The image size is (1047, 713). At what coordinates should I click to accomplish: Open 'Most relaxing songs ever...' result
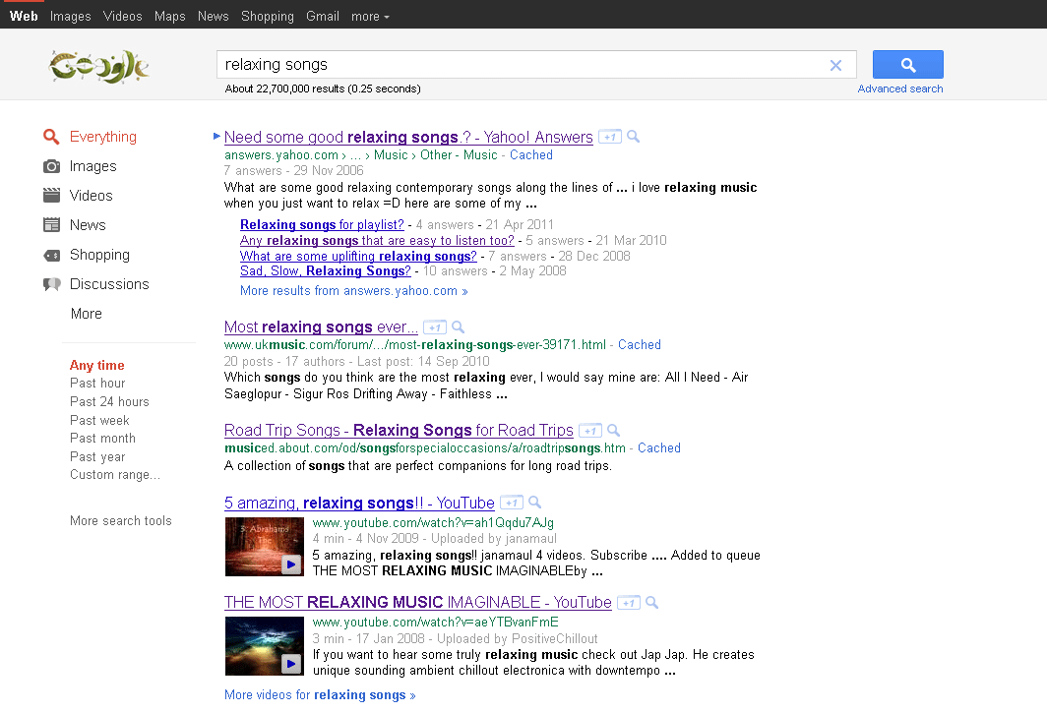(x=321, y=327)
